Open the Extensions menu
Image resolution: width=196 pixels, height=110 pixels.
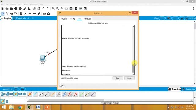tap(34, 5)
